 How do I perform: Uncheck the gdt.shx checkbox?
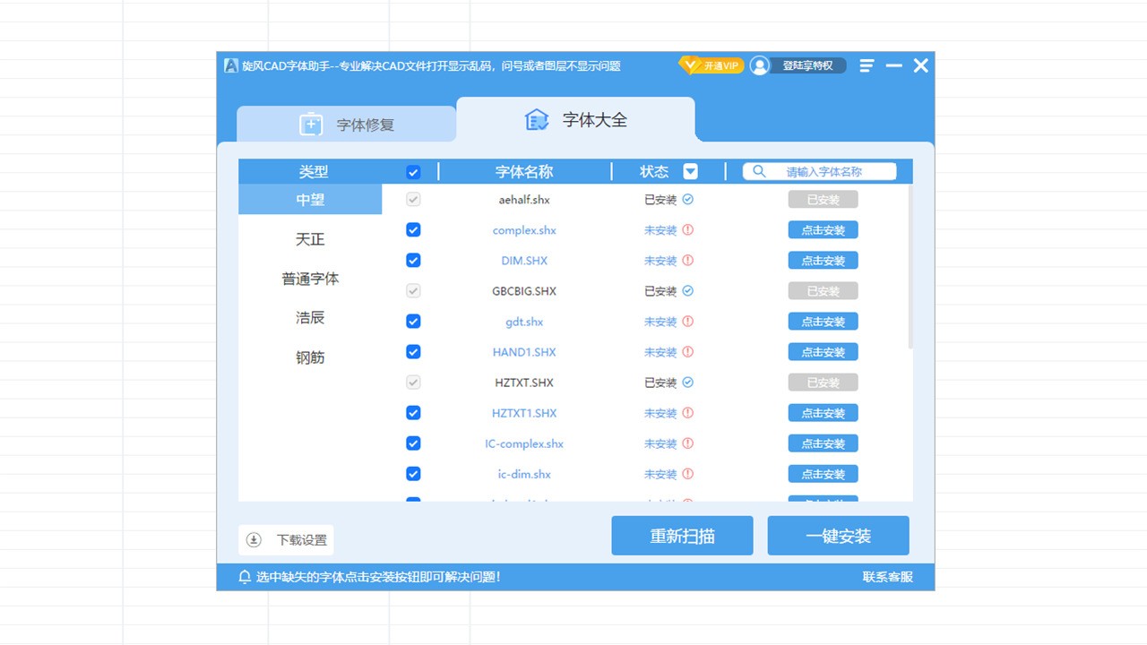413,321
